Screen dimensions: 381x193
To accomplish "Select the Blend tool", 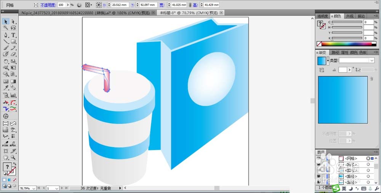I will tap(13, 88).
